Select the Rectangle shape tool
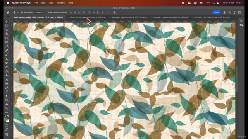 click(x=7, y=100)
